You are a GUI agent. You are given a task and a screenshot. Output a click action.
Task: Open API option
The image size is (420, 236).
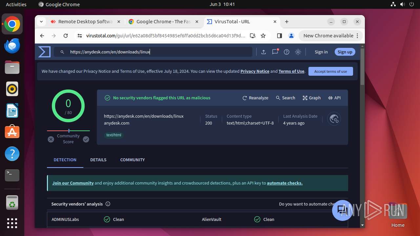click(334, 98)
